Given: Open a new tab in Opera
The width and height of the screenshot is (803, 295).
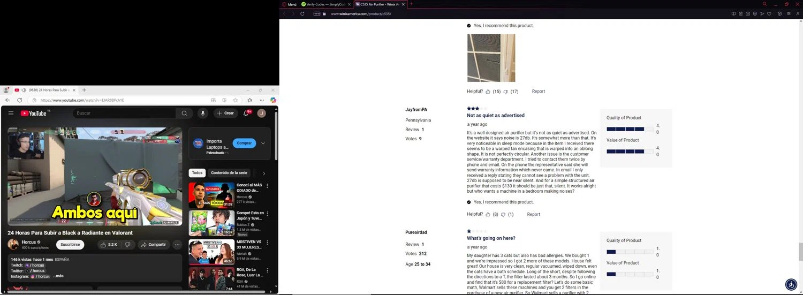Looking at the screenshot, I should [411, 4].
